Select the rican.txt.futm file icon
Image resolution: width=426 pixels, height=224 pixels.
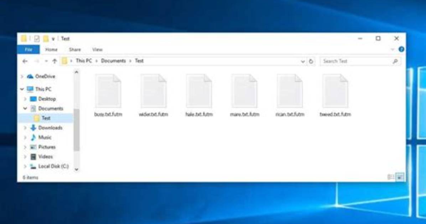(290, 91)
